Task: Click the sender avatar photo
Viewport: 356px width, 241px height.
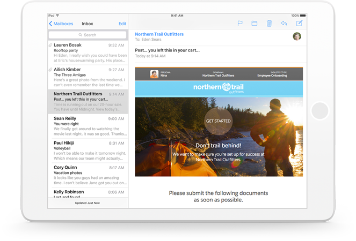Action: 297,36
